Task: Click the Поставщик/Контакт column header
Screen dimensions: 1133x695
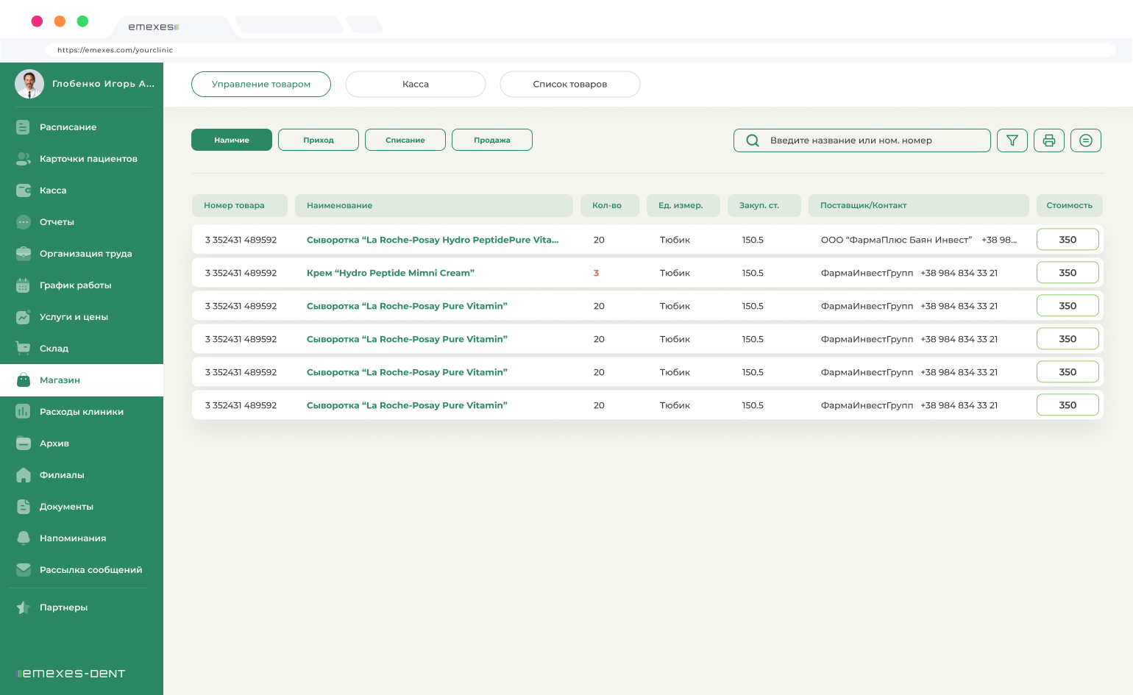Action: click(919, 206)
